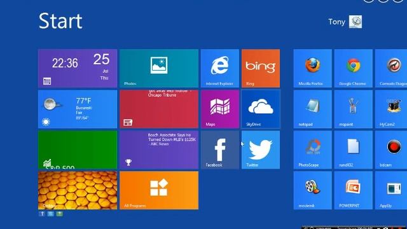Click the Start heading text
407x229 pixels.
point(60,21)
